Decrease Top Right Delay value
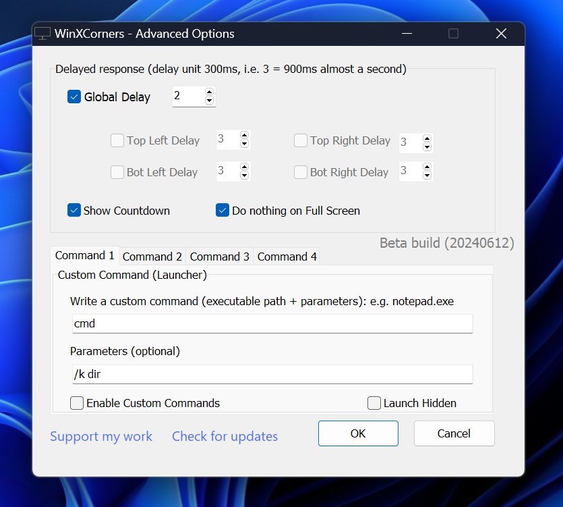Screen dimensions: 563x507 [427, 146]
